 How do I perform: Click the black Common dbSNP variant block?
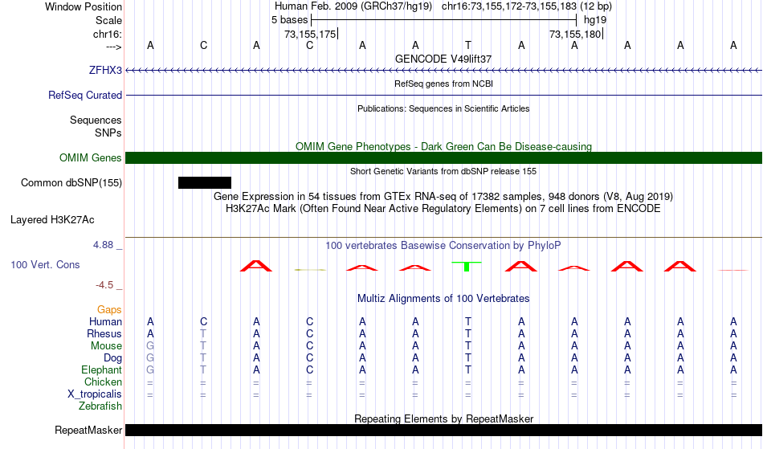205,183
